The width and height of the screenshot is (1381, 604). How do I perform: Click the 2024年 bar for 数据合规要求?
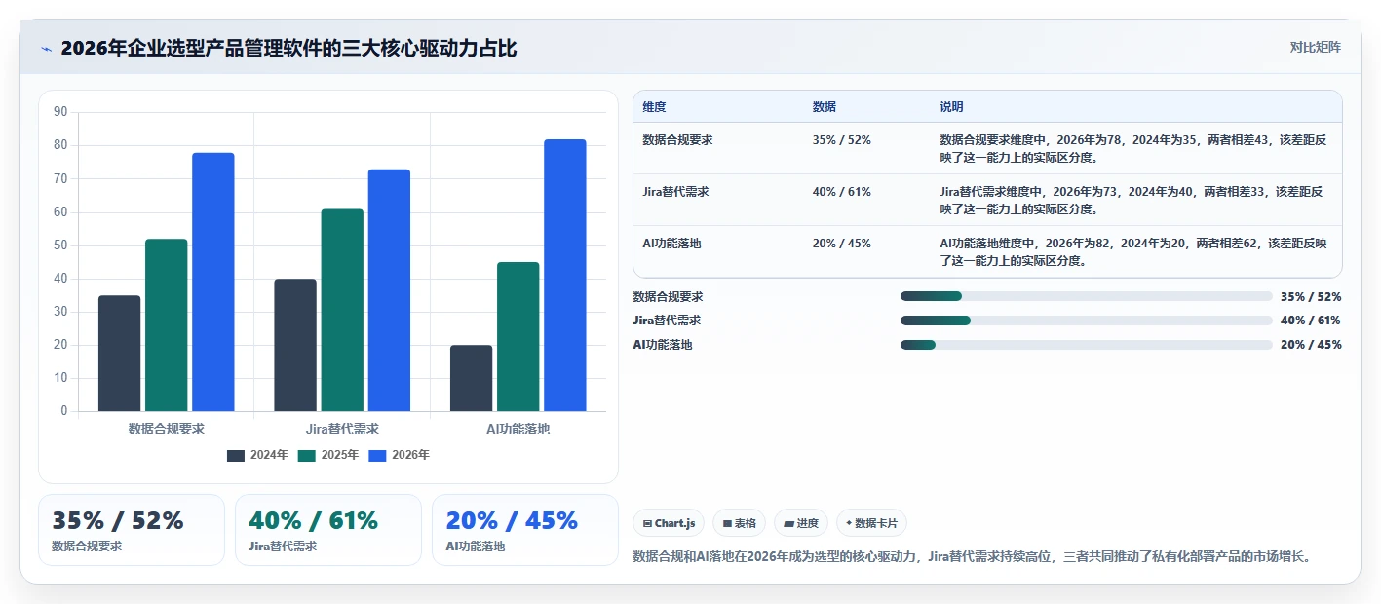pyautogui.click(x=119, y=353)
